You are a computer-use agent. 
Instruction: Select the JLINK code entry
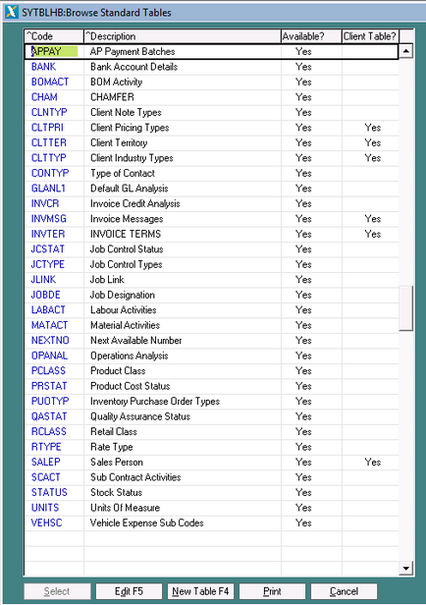point(43,279)
